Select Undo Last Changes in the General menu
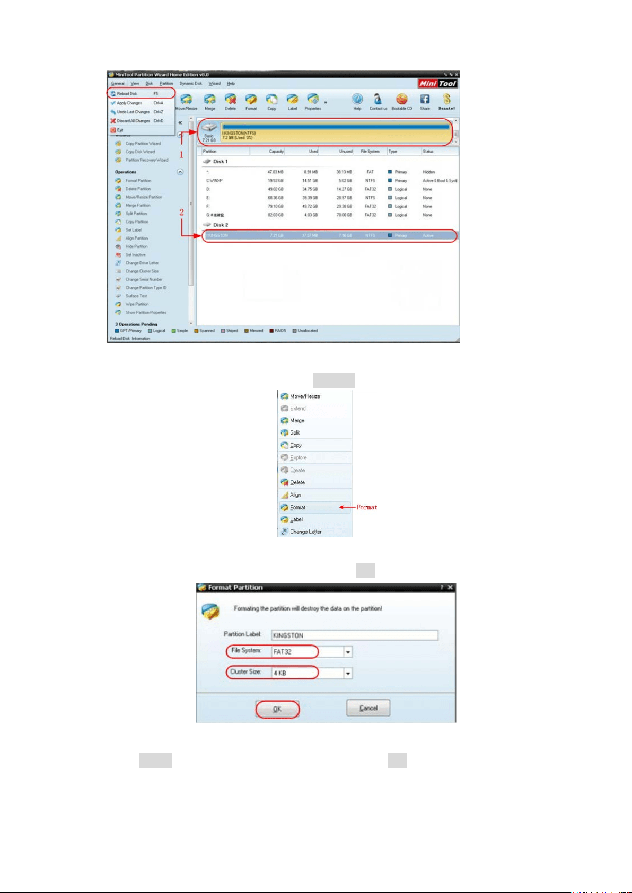The width and height of the screenshot is (632, 893). click(x=141, y=112)
